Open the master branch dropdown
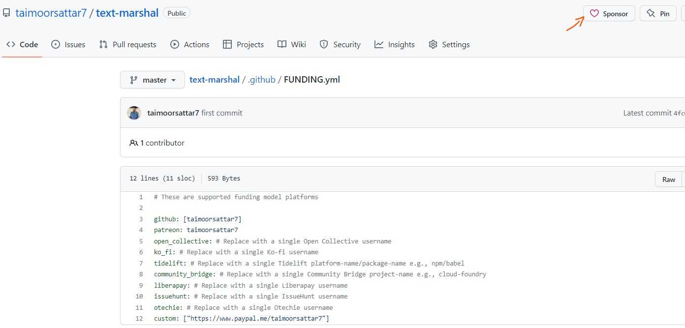 pos(153,80)
